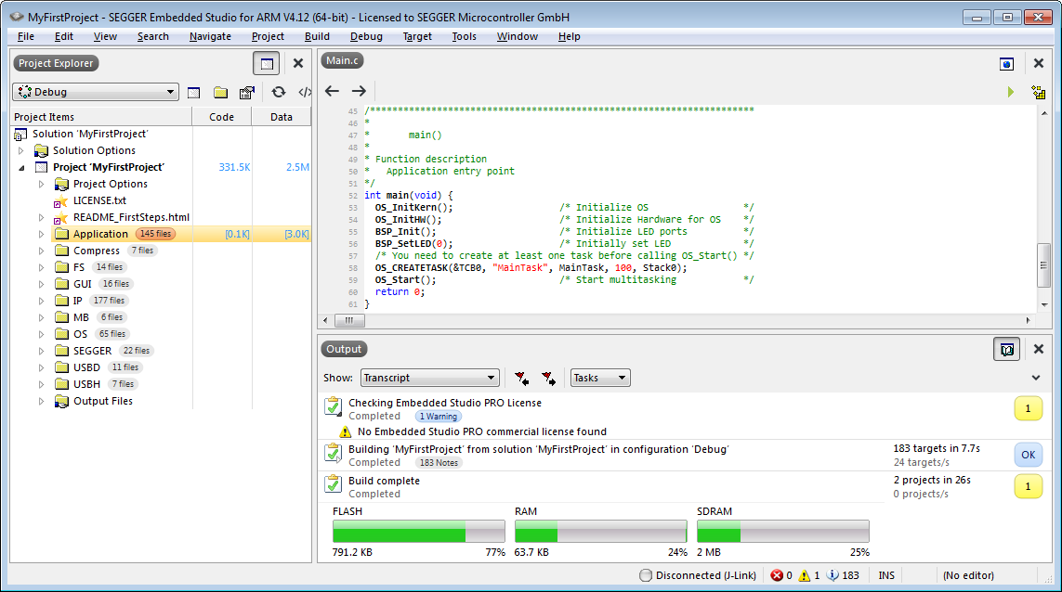The image size is (1062, 592).
Task: Select Solution 'MyFirstProject' root item
Action: point(90,134)
